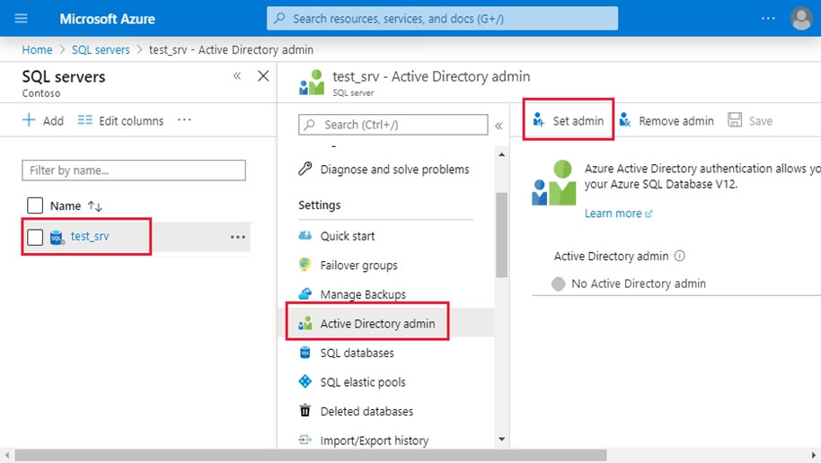Close the SQL servers panel
Screen dimensions: 821x463
[x=263, y=76]
